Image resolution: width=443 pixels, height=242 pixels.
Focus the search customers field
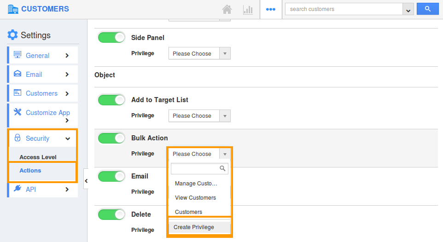pyautogui.click(x=344, y=9)
